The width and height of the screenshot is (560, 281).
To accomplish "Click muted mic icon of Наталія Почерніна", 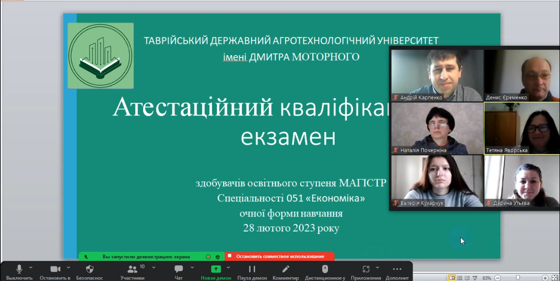I will 396,150.
